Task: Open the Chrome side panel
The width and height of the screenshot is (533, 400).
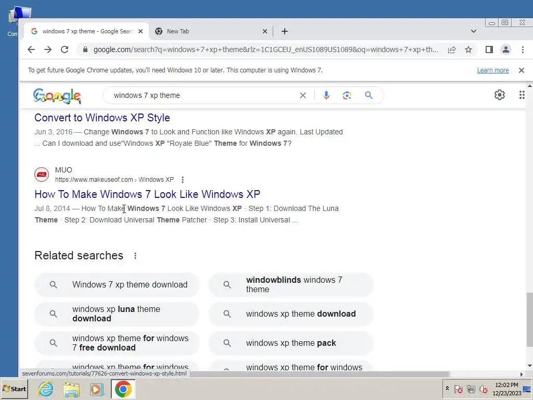Action: point(489,49)
